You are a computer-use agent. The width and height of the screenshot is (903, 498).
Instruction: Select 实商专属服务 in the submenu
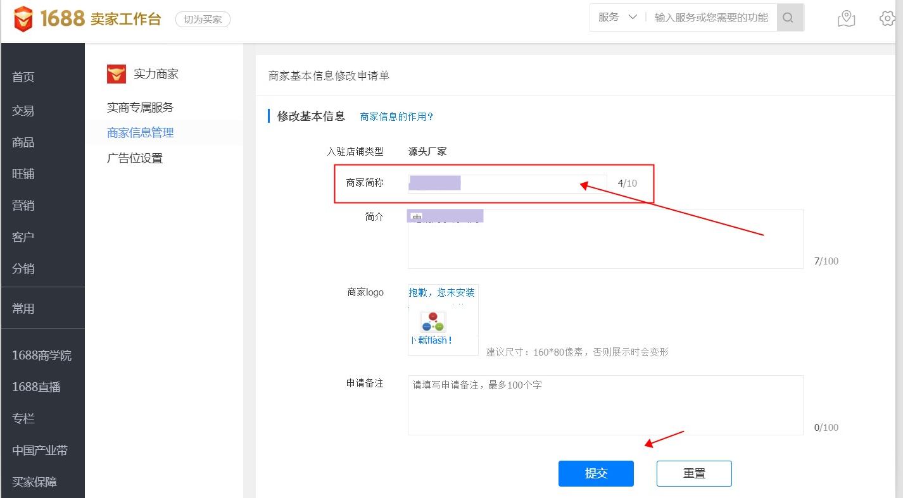[140, 108]
